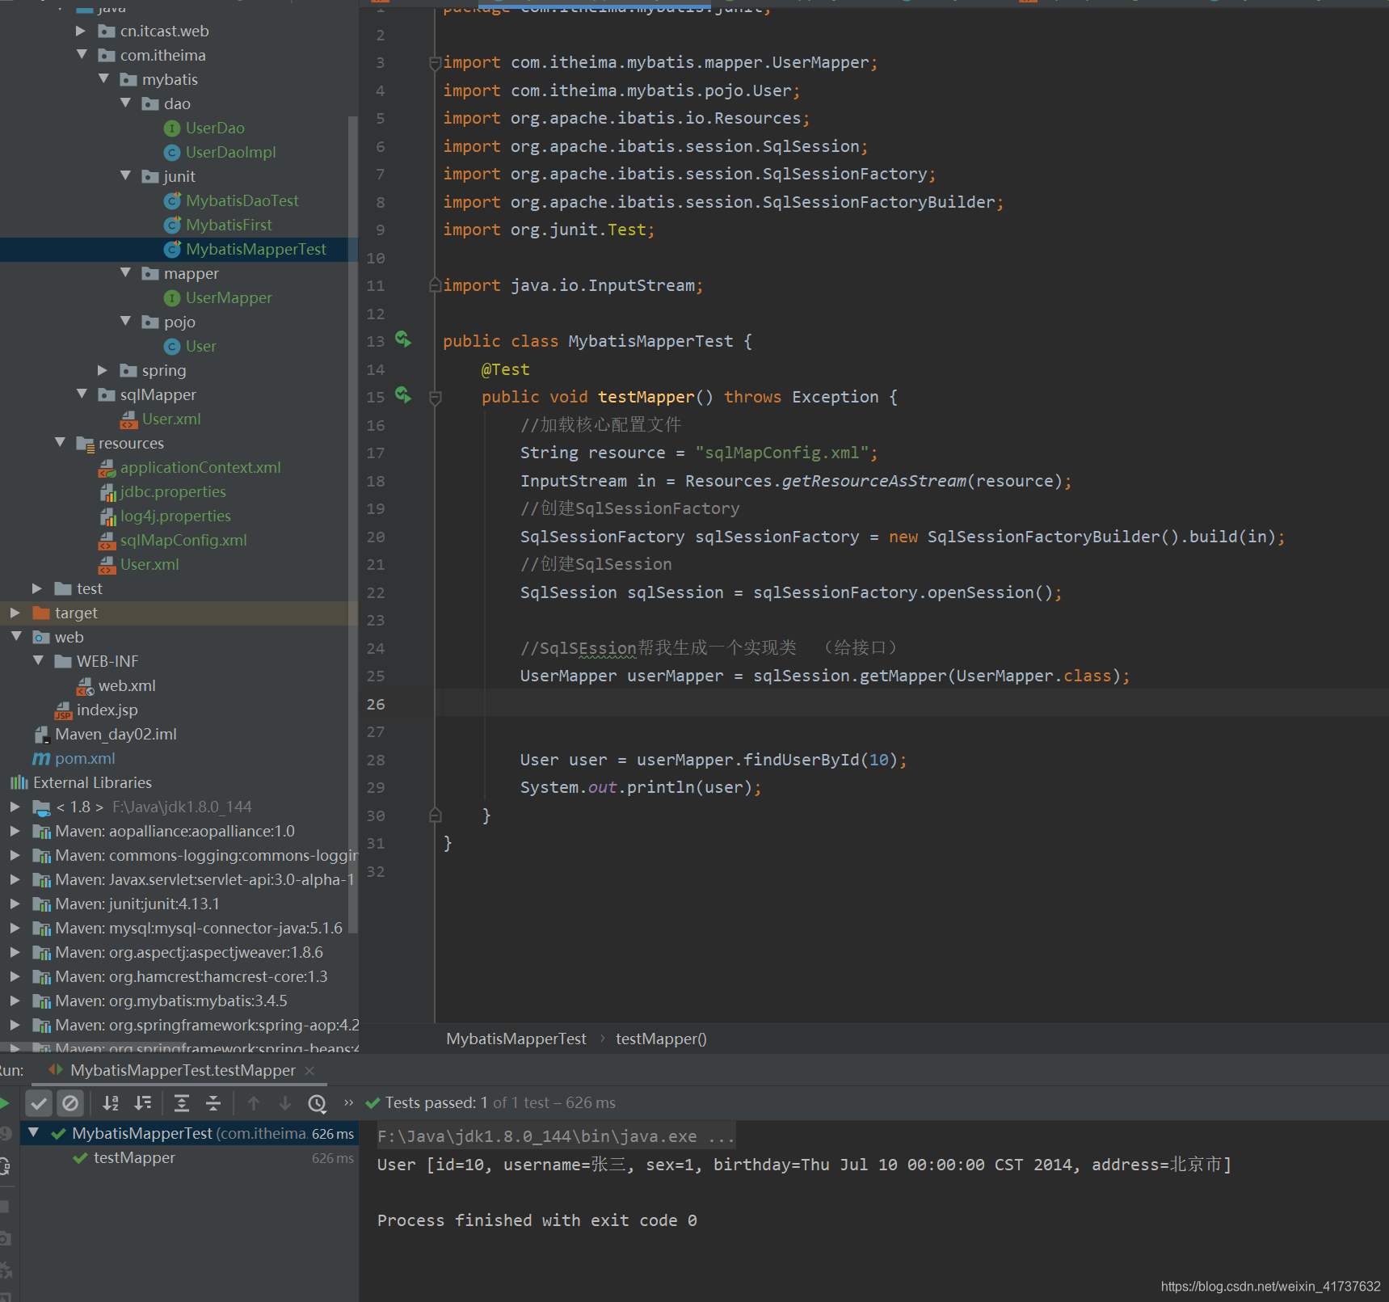Screen dimensions: 1389x1302
Task: Click MybatisMapperTest breadcrumb
Action: pos(516,1039)
